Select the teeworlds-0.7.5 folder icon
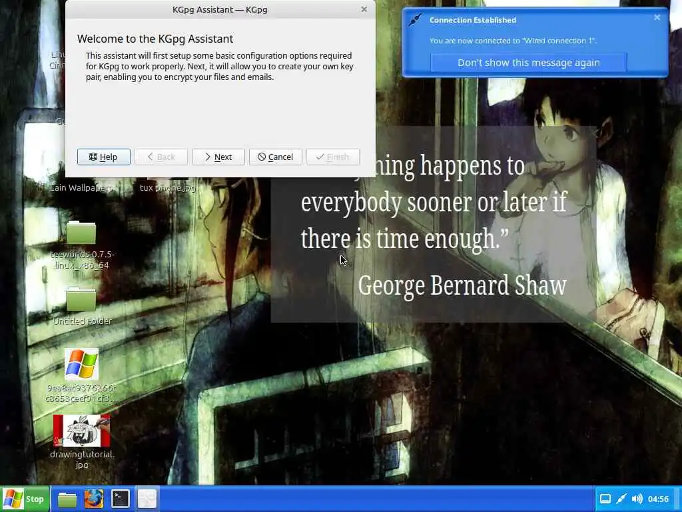The image size is (682, 512). click(x=81, y=232)
